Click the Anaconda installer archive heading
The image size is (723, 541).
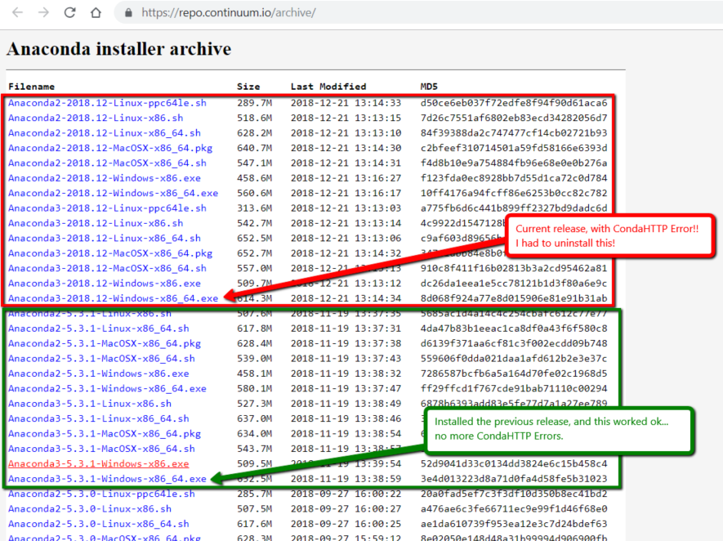pyautogui.click(x=119, y=49)
